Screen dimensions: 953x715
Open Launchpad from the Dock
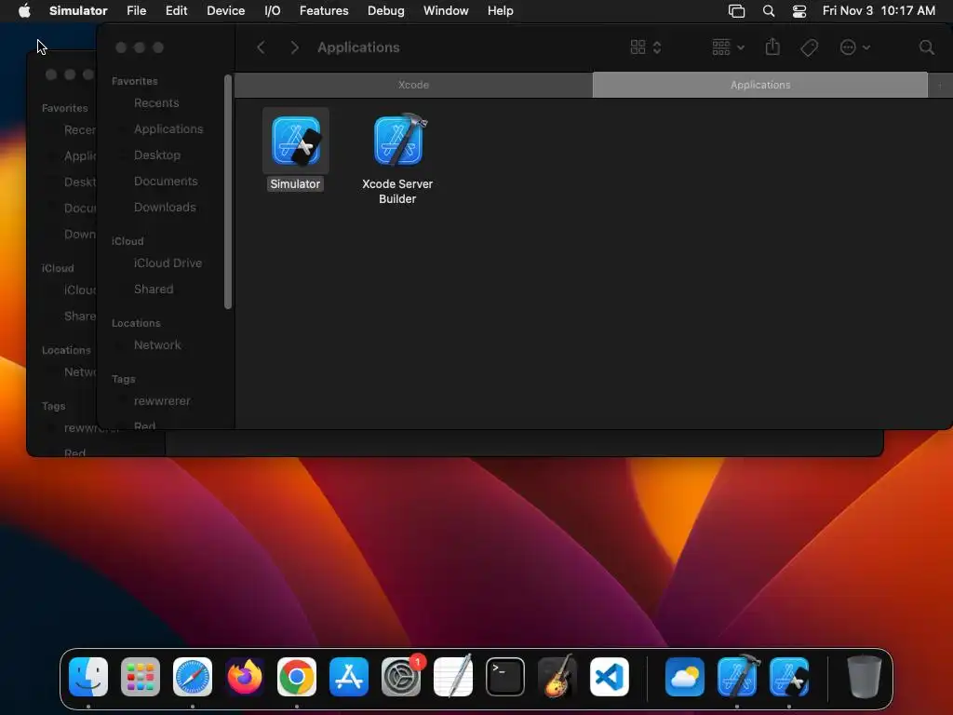141,677
